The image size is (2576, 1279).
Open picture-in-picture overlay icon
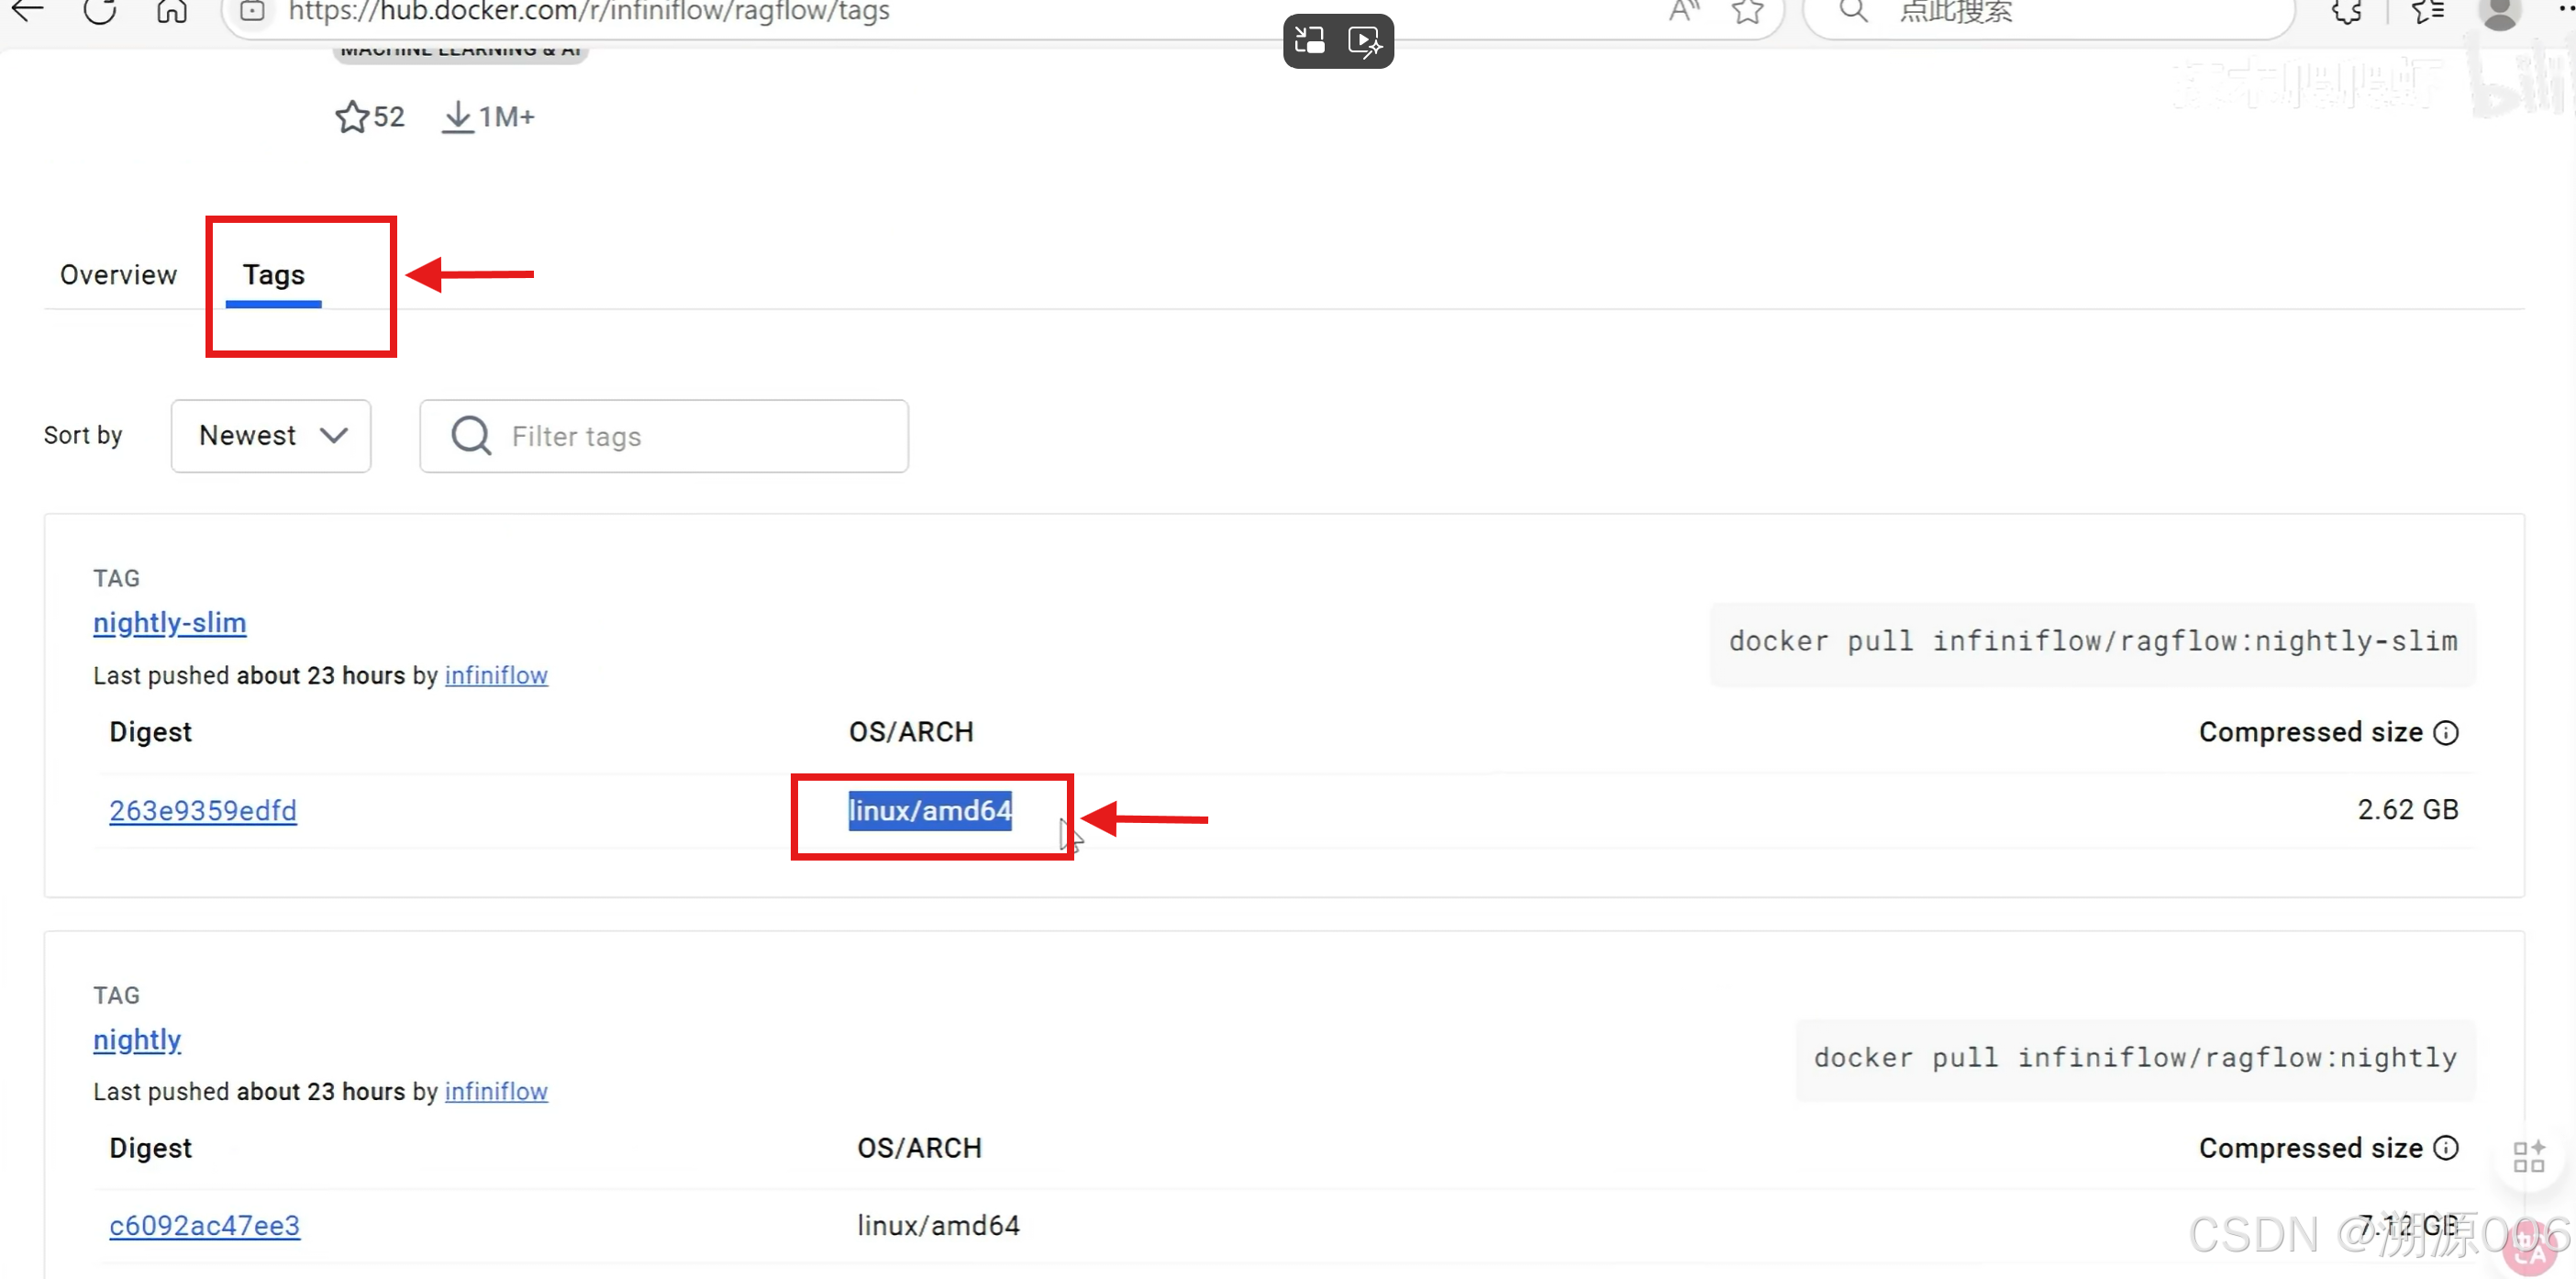point(1309,40)
